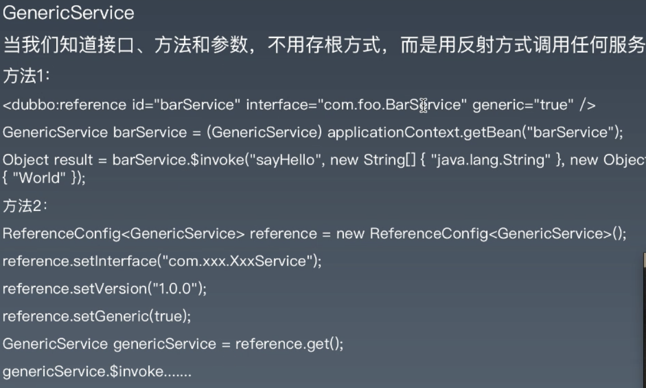Click the applicationContext.getBean line
Screen dimensions: 646x388
[x=313, y=132]
